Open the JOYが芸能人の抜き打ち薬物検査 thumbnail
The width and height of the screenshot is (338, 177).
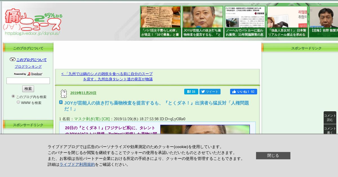[203, 22]
